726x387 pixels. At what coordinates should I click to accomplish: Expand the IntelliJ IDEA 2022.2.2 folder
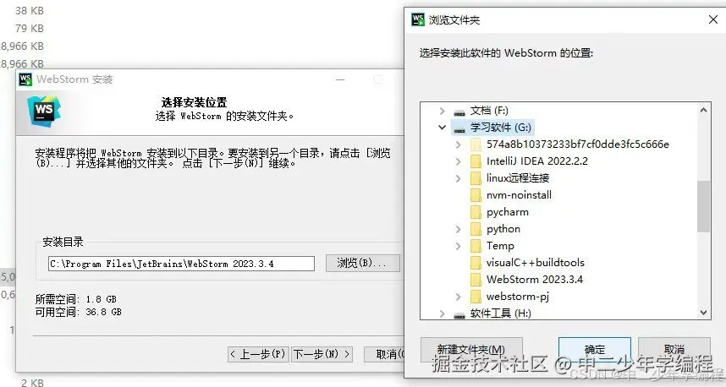(458, 161)
